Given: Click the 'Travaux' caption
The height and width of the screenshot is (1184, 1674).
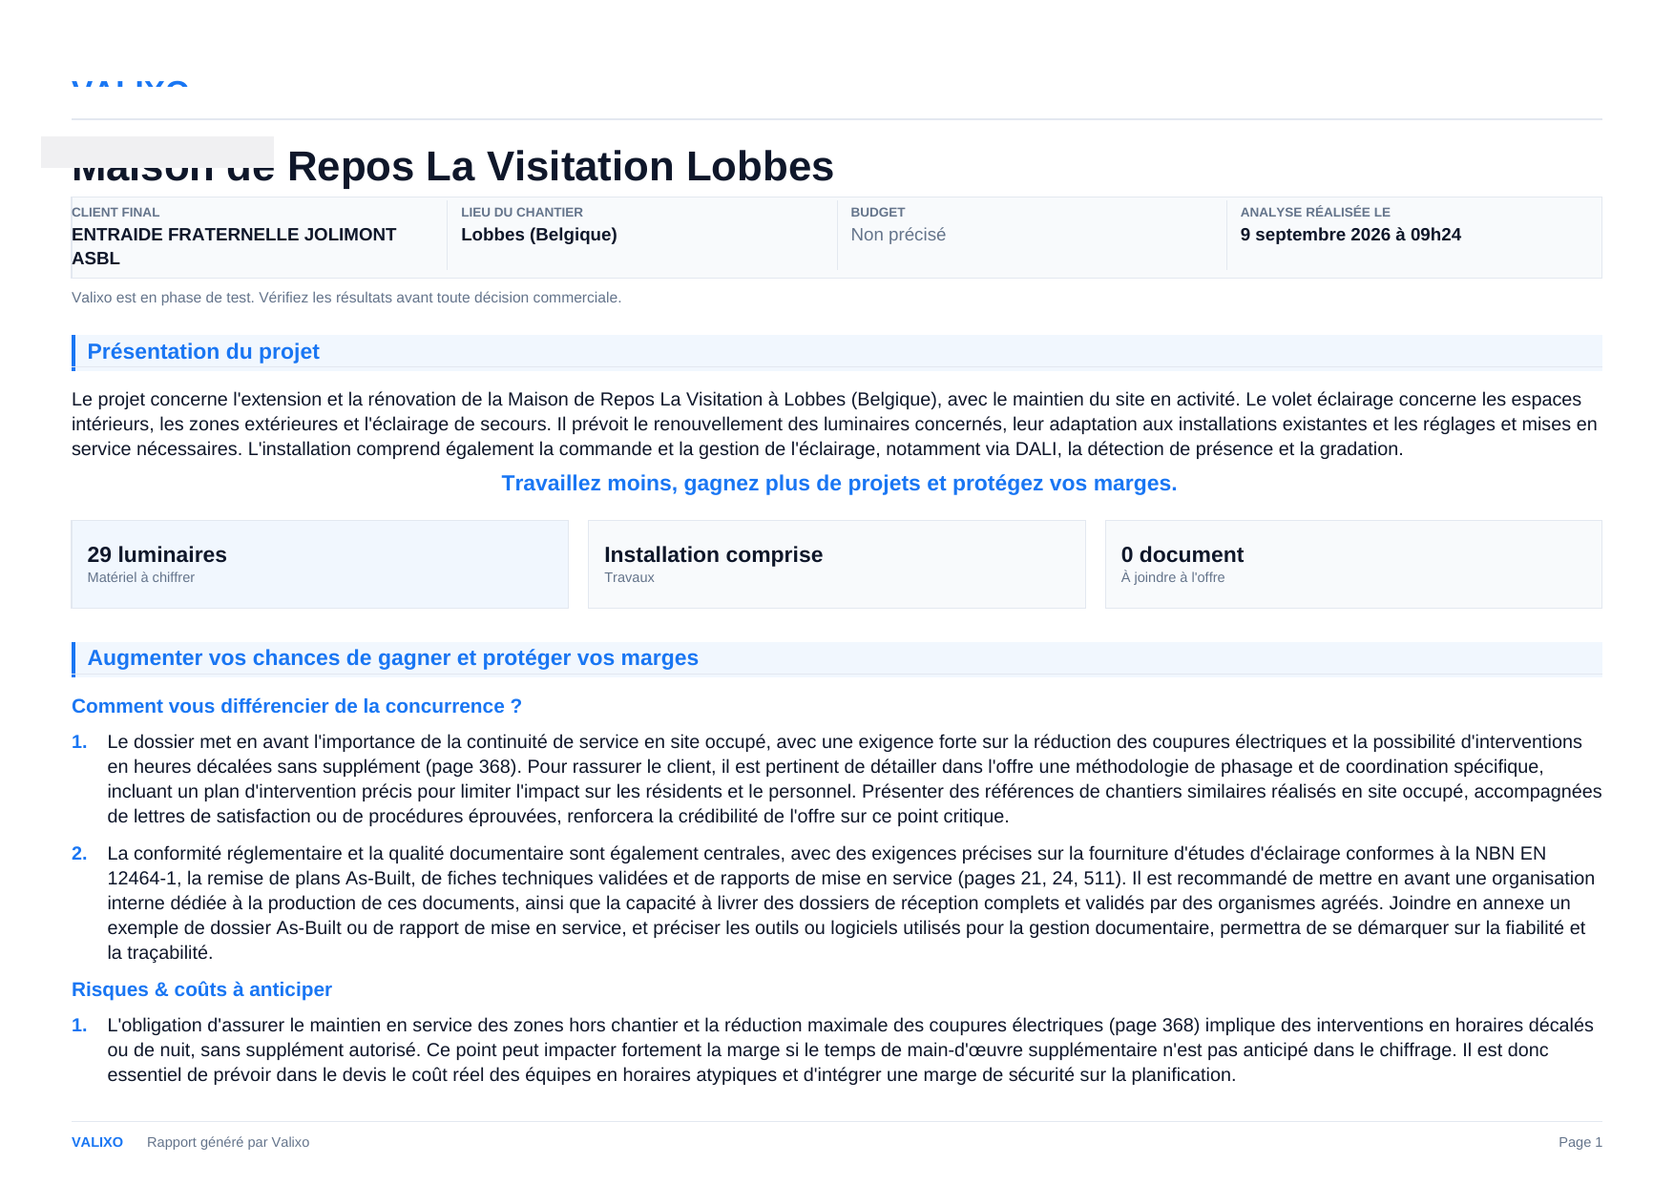Looking at the screenshot, I should pos(629,577).
